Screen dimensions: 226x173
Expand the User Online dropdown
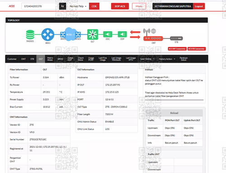[x=147, y=59]
